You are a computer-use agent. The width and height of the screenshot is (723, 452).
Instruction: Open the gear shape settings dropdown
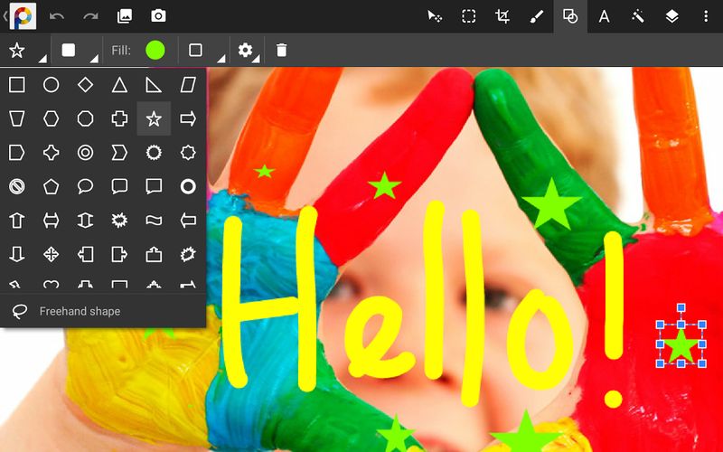pyautogui.click(x=248, y=50)
